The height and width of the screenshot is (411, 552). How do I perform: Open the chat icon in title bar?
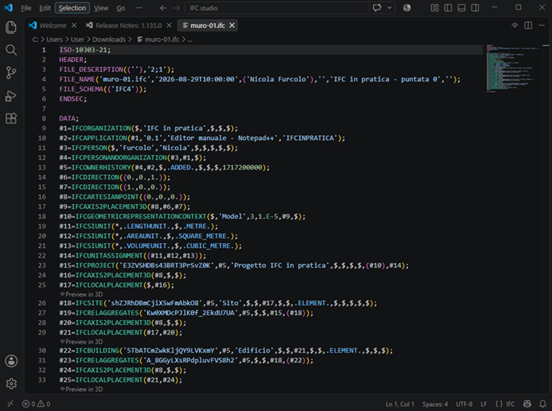(377, 8)
